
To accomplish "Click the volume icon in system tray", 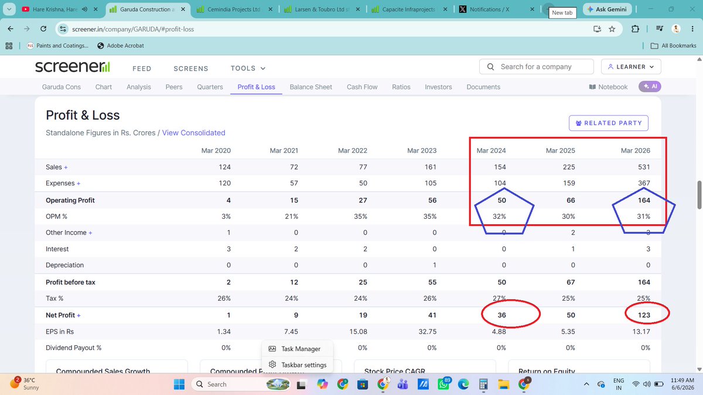I will click(x=647, y=384).
